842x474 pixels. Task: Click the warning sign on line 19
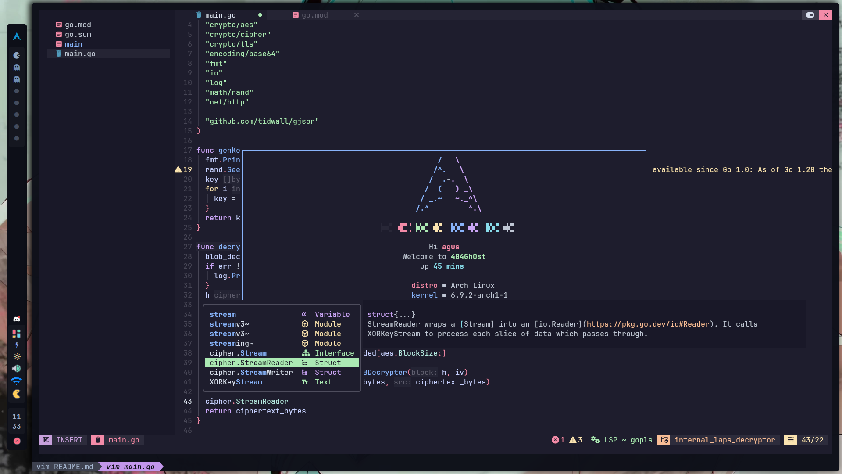coord(178,169)
